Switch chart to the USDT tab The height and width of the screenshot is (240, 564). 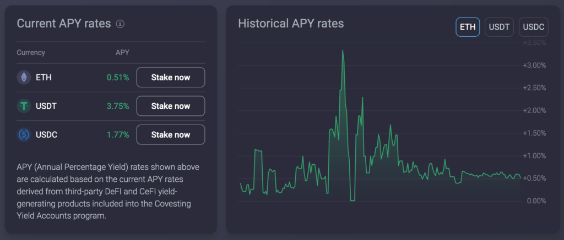(499, 27)
